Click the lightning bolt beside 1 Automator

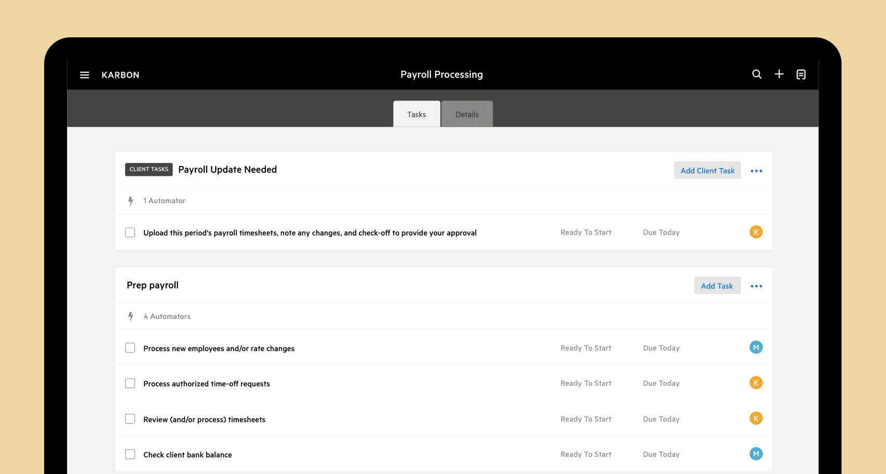coord(131,201)
